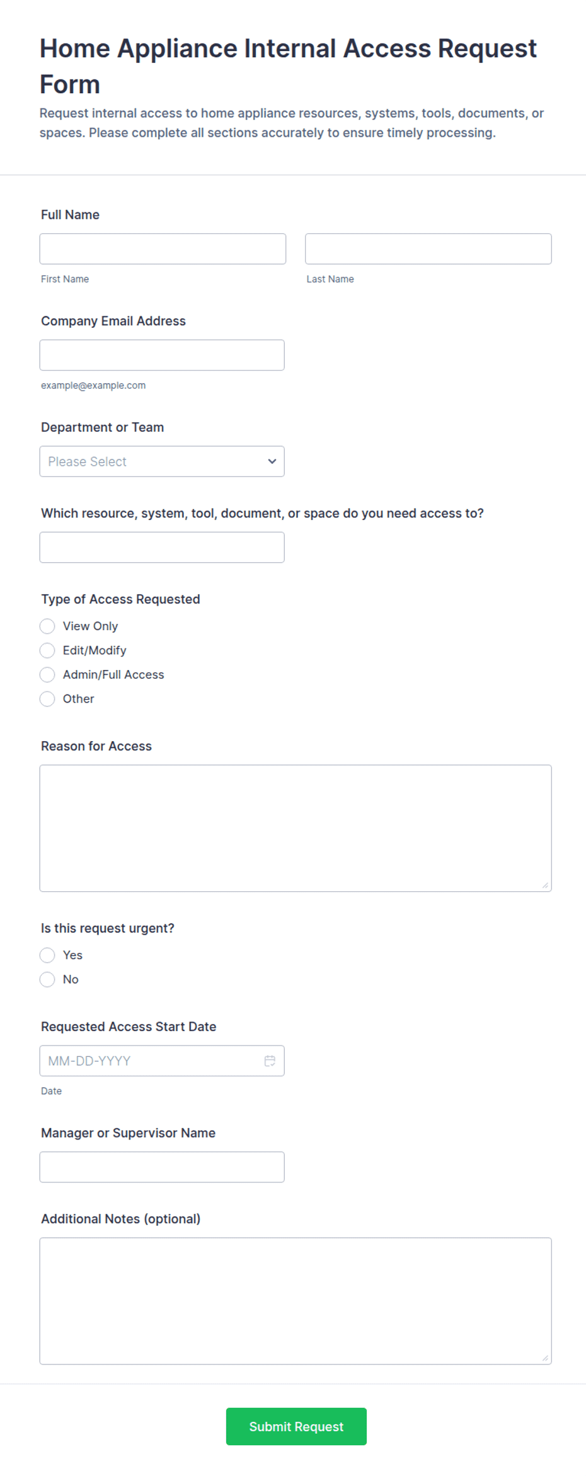
Task: Focus the Requested Access Start Date field
Action: coord(162,1061)
